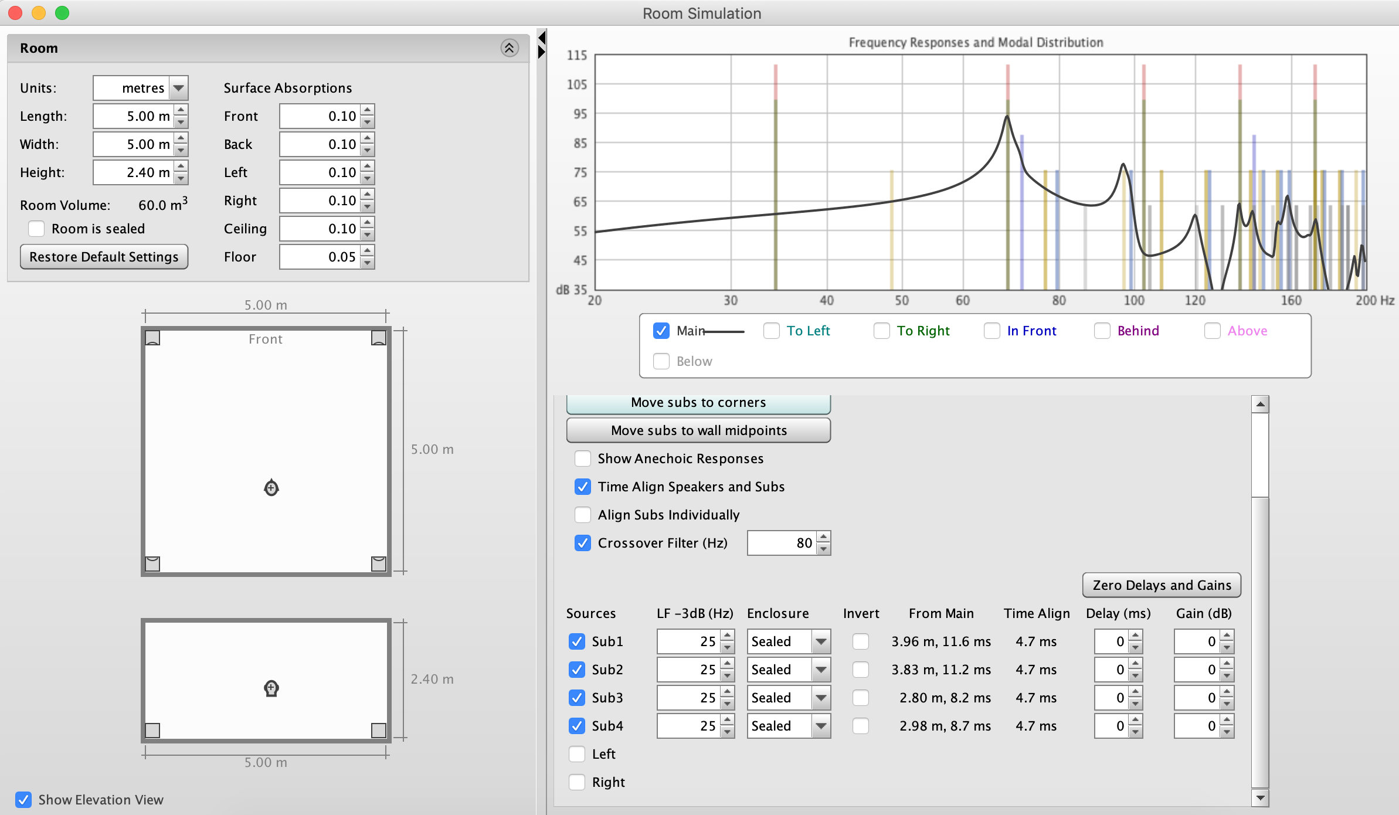This screenshot has height=815, width=1399.
Task: Increase Sub1 LF -3dB frequency
Action: [x=728, y=636]
